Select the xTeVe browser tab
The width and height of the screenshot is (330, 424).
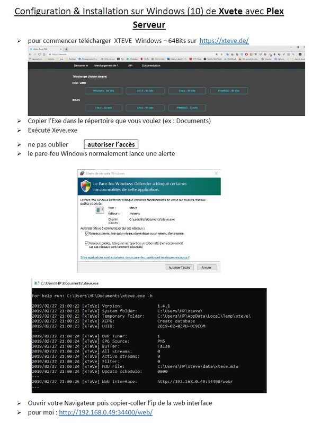click(46, 49)
